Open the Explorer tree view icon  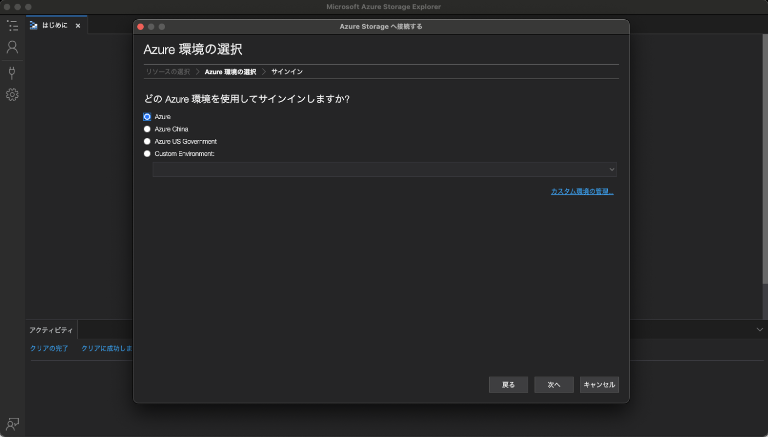(x=12, y=25)
